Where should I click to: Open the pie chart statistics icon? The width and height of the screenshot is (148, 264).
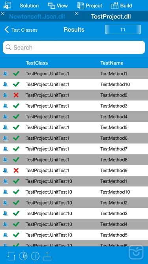pos(23,256)
